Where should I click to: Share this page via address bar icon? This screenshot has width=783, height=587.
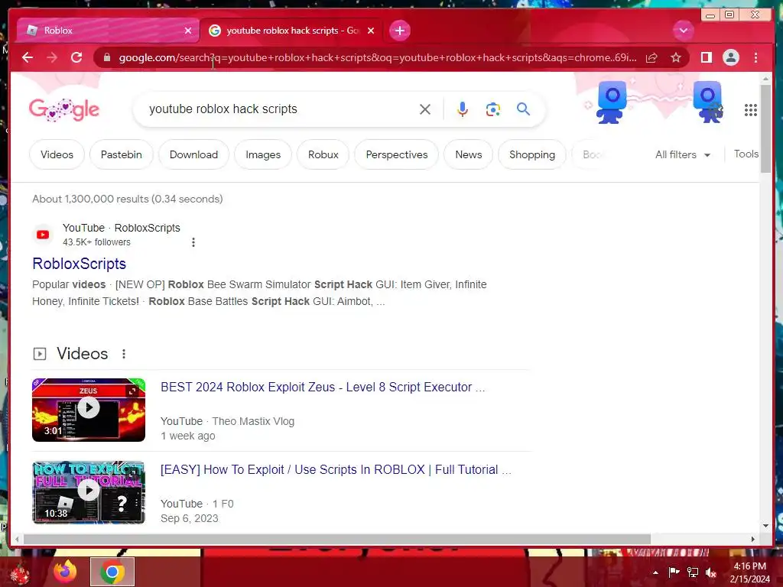pos(651,58)
